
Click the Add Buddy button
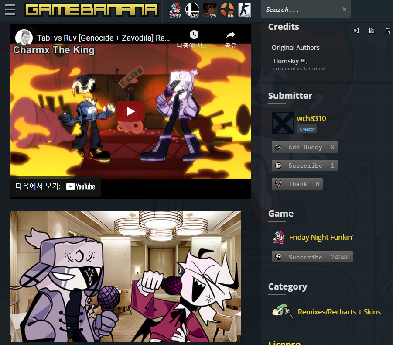tap(305, 147)
